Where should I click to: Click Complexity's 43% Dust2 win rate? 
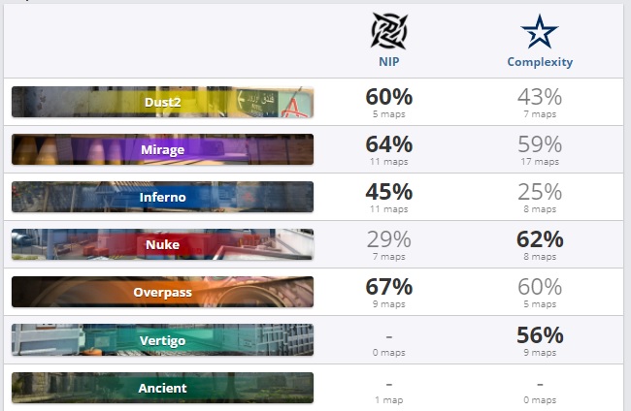[x=540, y=97]
